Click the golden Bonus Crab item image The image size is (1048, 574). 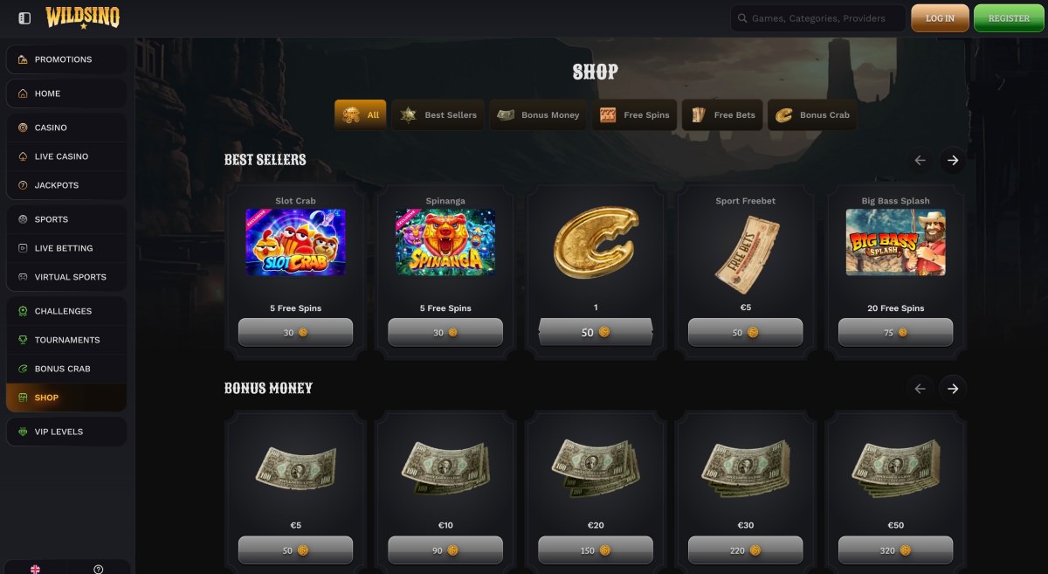coord(596,244)
